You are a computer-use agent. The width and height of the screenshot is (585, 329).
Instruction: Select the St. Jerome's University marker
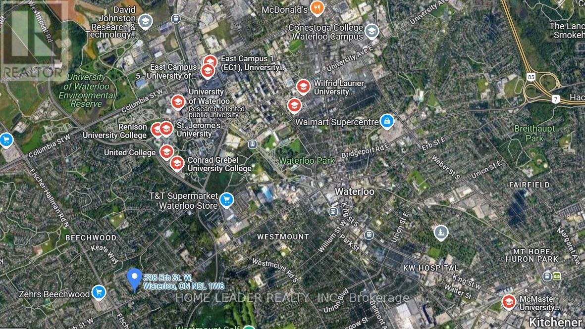166,129
